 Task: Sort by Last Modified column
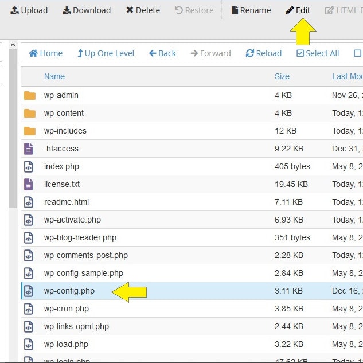348,76
